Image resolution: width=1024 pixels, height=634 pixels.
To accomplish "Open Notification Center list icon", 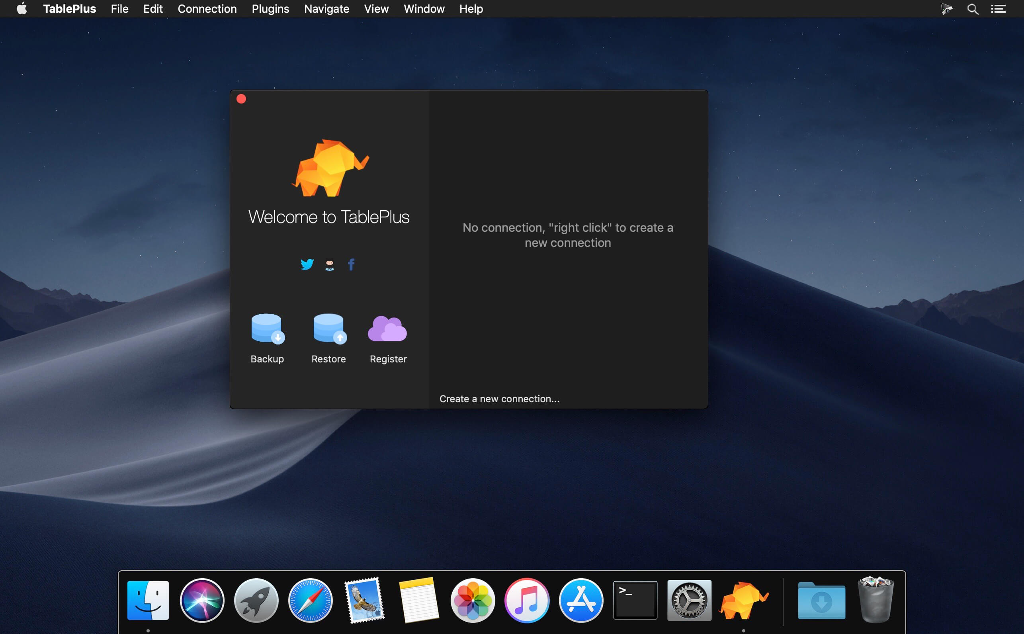I will (x=998, y=9).
